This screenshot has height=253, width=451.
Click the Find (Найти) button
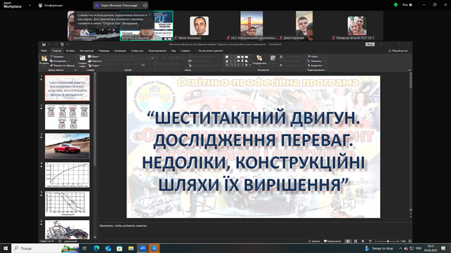coord(313,57)
